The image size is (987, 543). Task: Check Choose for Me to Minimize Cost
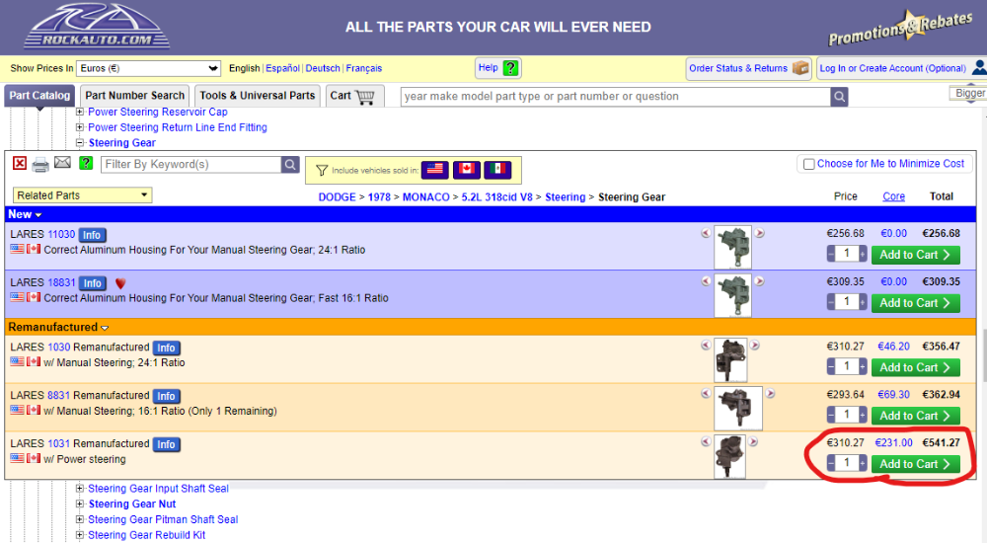pyautogui.click(x=809, y=165)
